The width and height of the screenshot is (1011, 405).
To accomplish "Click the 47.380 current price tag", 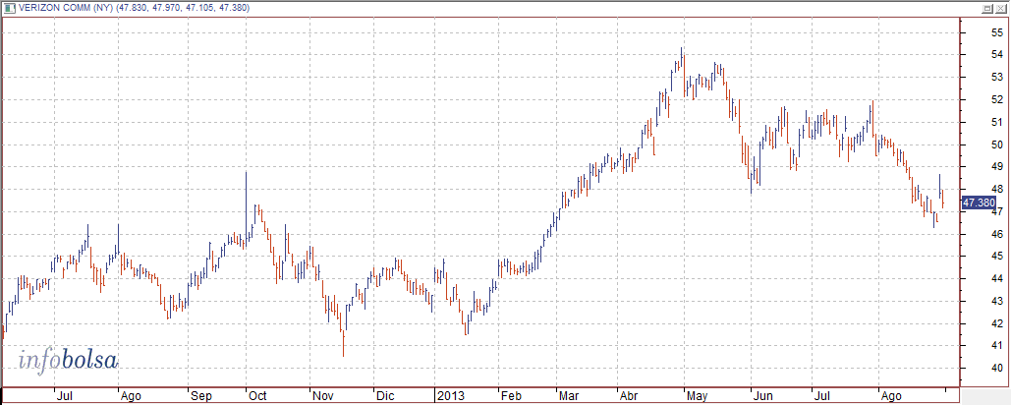I will [979, 203].
